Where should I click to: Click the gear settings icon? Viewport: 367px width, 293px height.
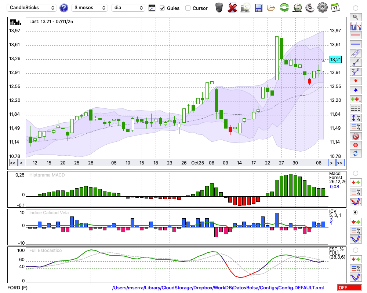point(322,8)
